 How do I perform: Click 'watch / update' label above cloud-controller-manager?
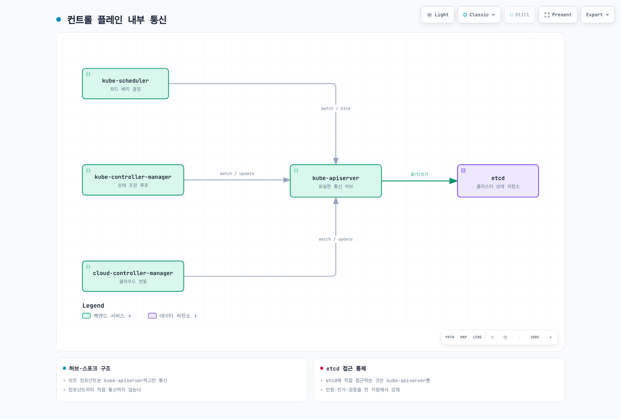[x=336, y=239]
